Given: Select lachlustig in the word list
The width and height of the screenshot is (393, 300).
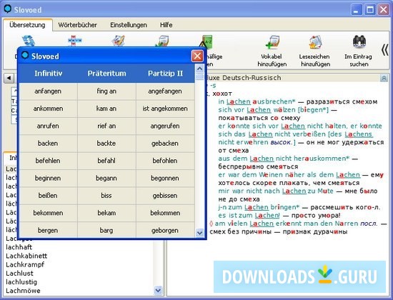Looking at the screenshot, I should 21,282.
